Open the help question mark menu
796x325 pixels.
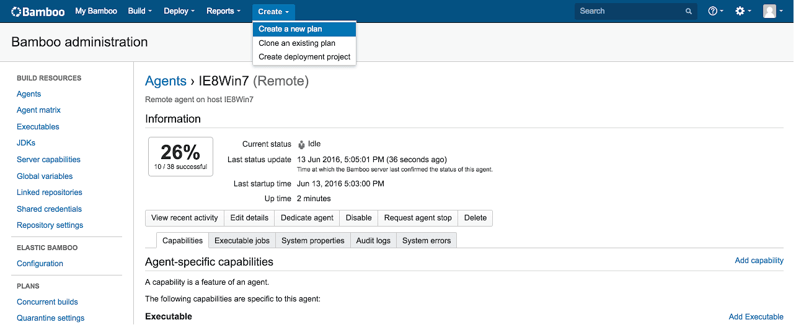(715, 11)
